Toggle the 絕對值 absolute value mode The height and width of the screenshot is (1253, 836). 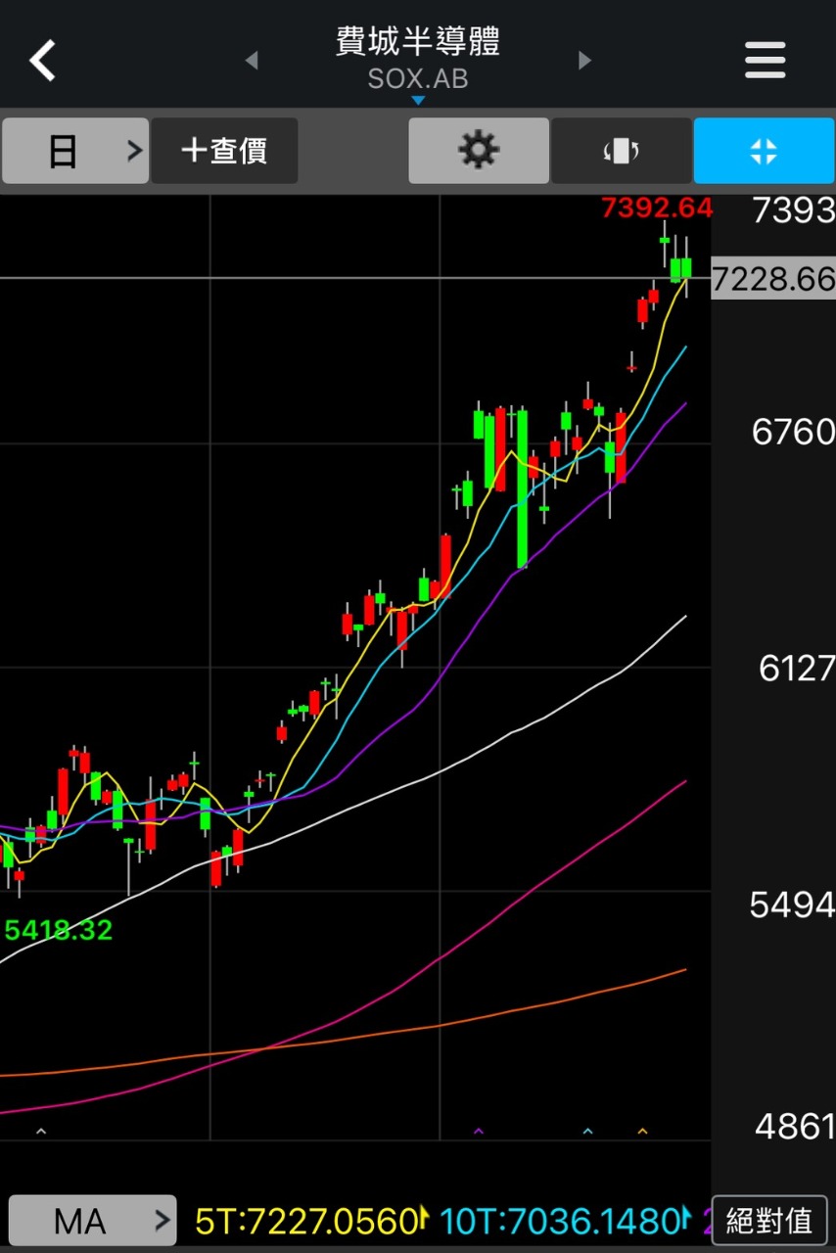click(769, 1221)
